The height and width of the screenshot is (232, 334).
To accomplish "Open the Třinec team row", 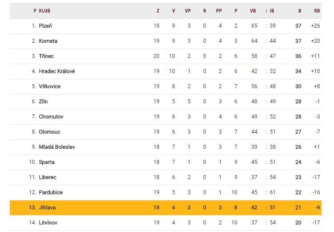I will pyautogui.click(x=46, y=56).
